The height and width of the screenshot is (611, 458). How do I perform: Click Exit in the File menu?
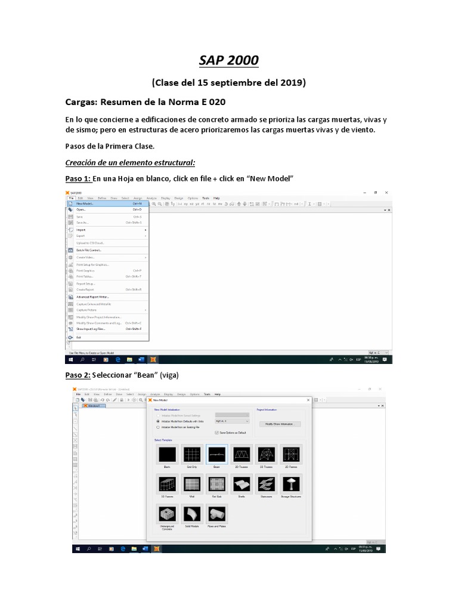(108, 338)
